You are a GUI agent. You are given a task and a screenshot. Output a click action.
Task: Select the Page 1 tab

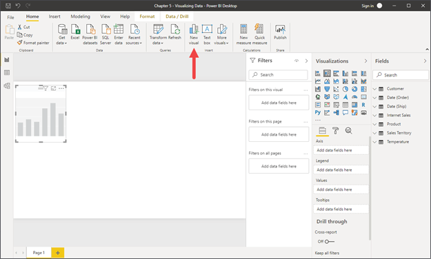pos(39,253)
